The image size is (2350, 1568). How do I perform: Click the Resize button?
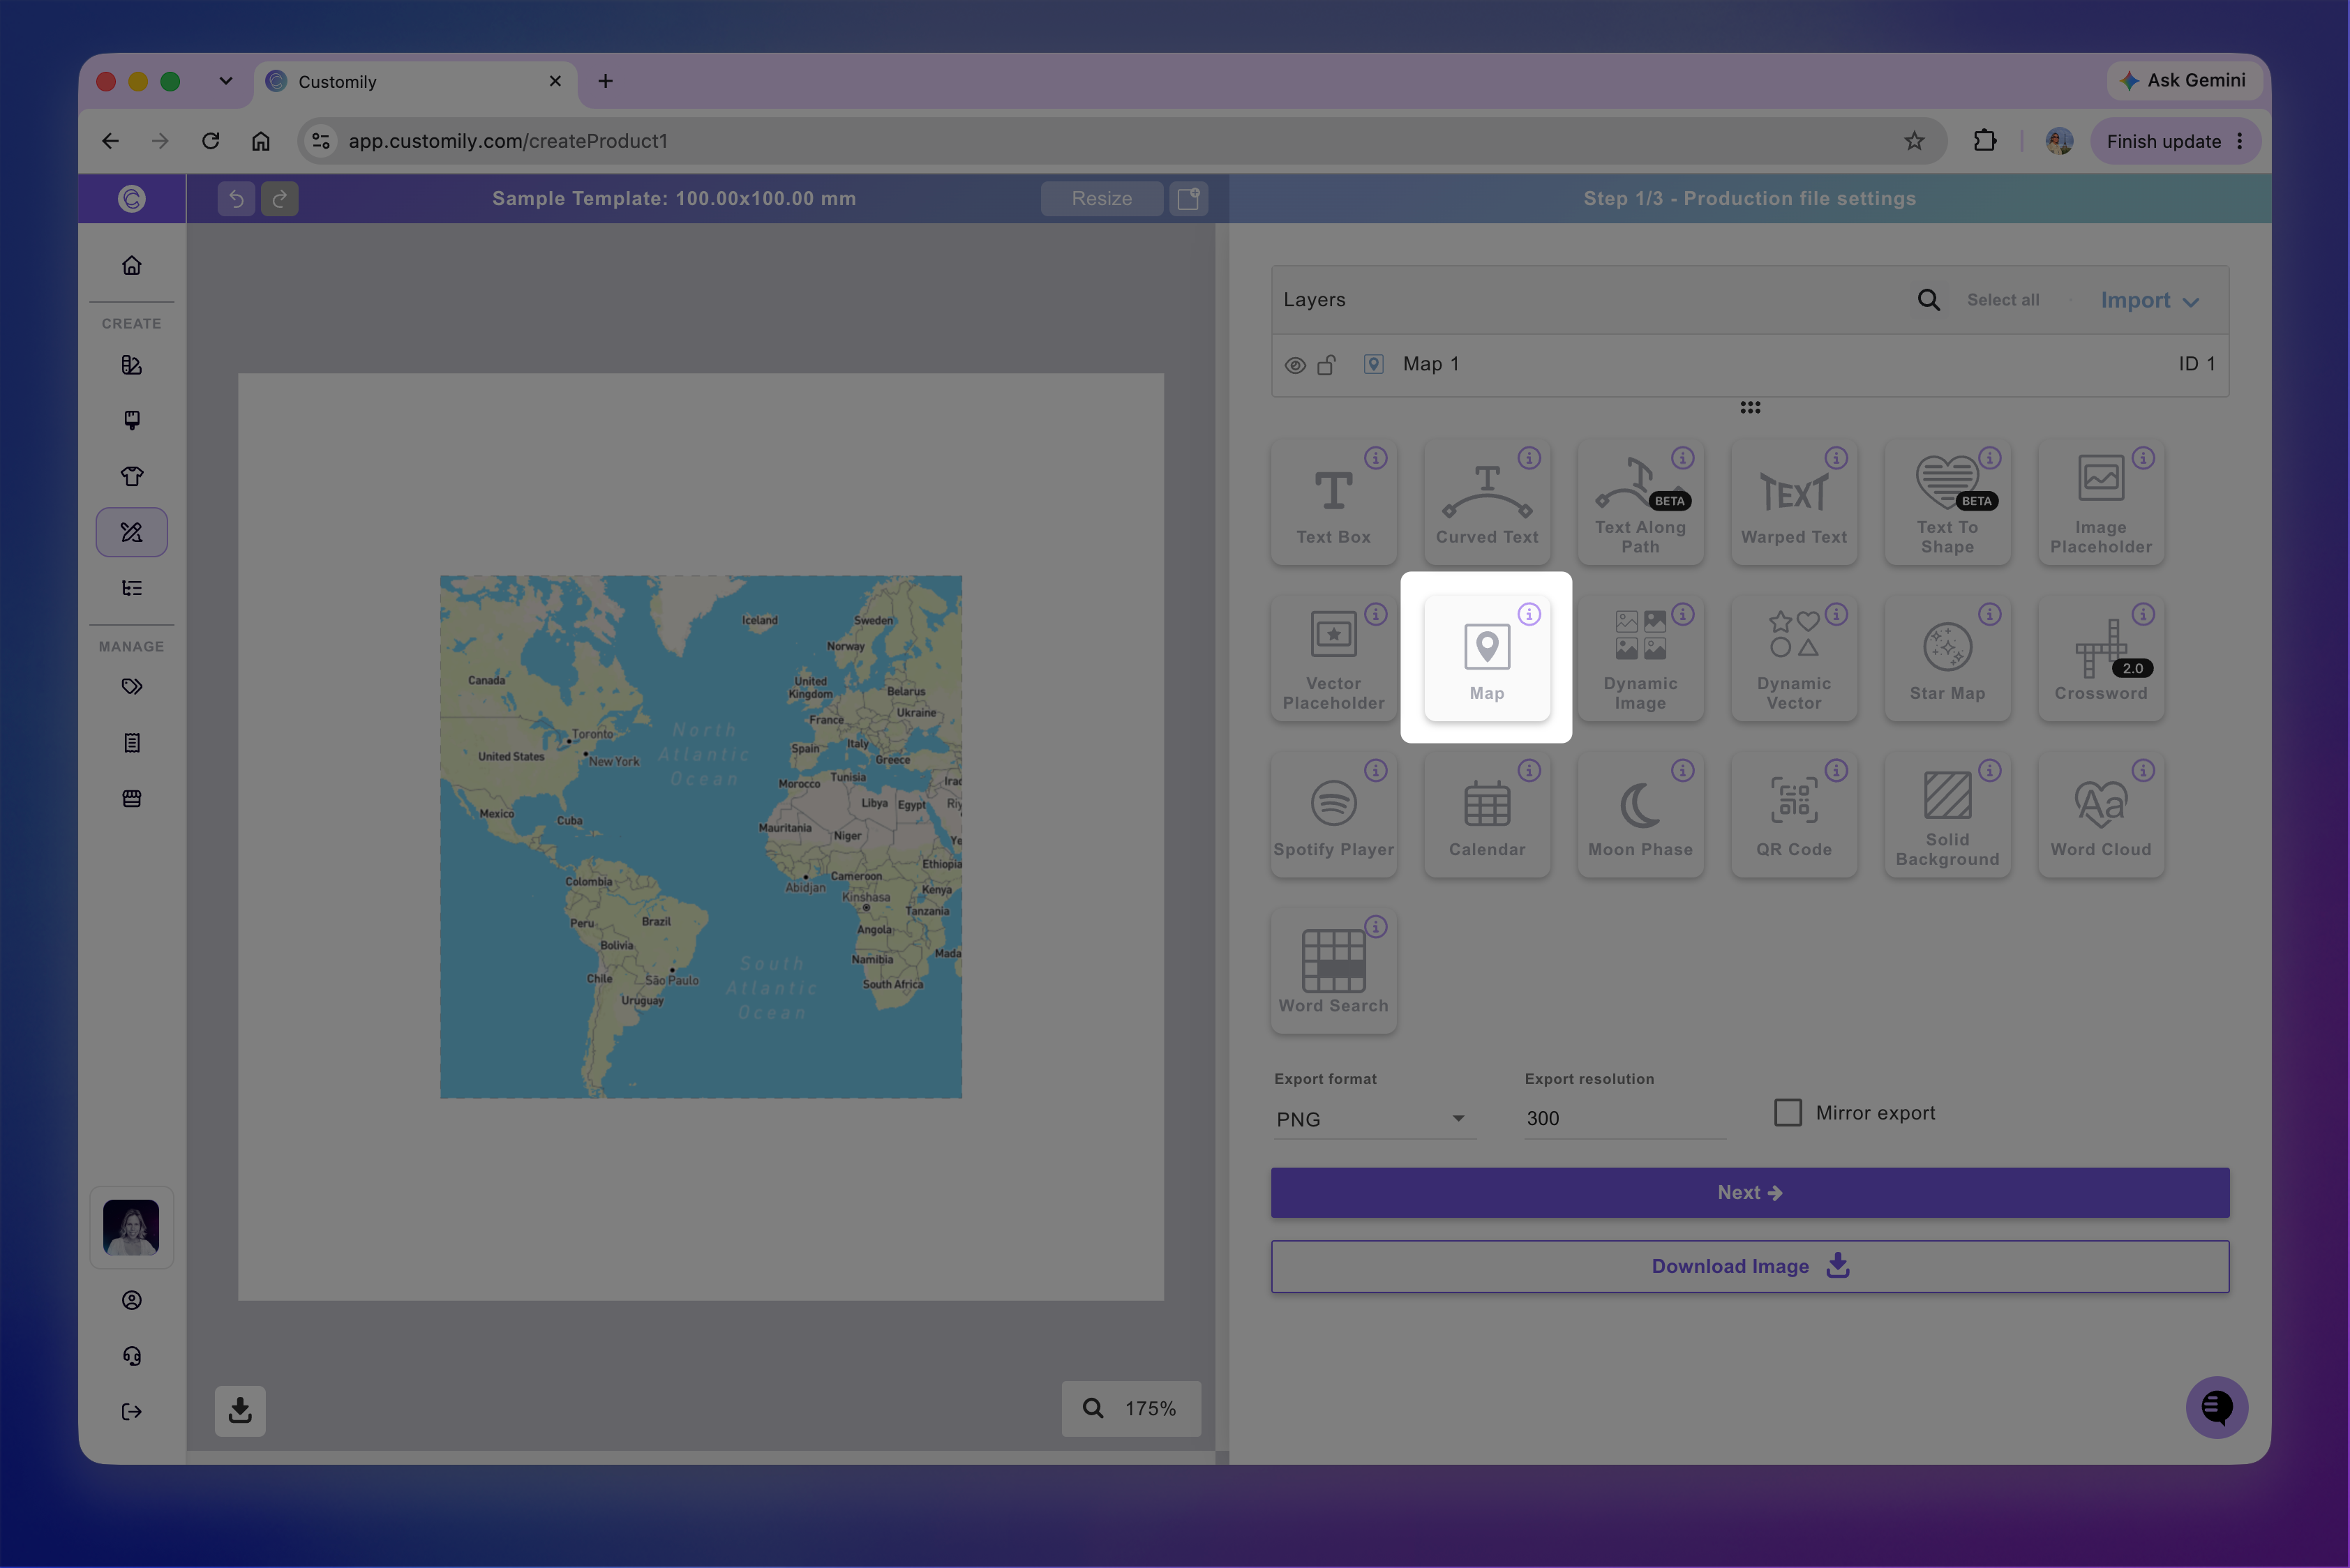tap(1102, 198)
